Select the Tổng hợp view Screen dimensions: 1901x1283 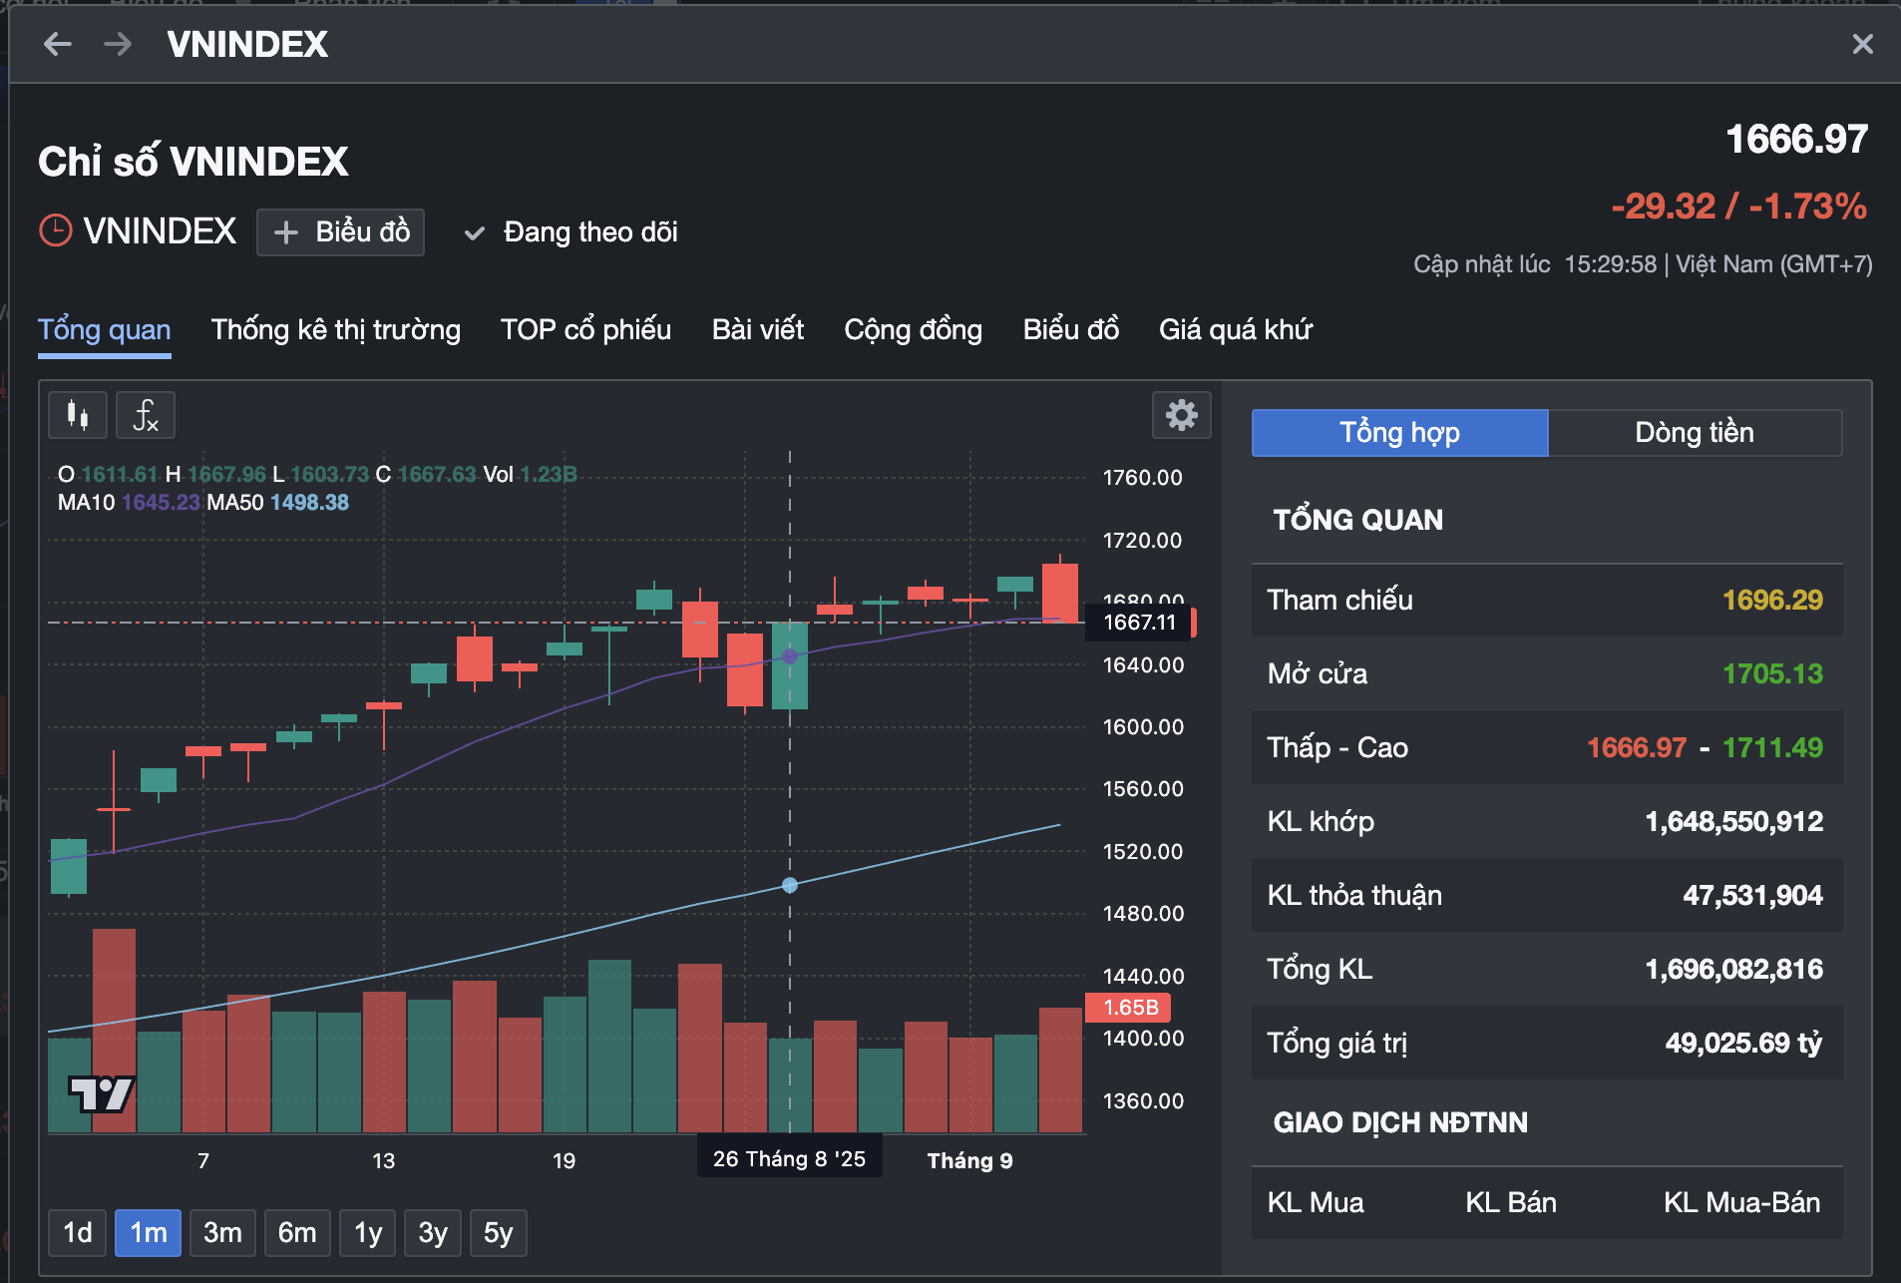[1399, 433]
